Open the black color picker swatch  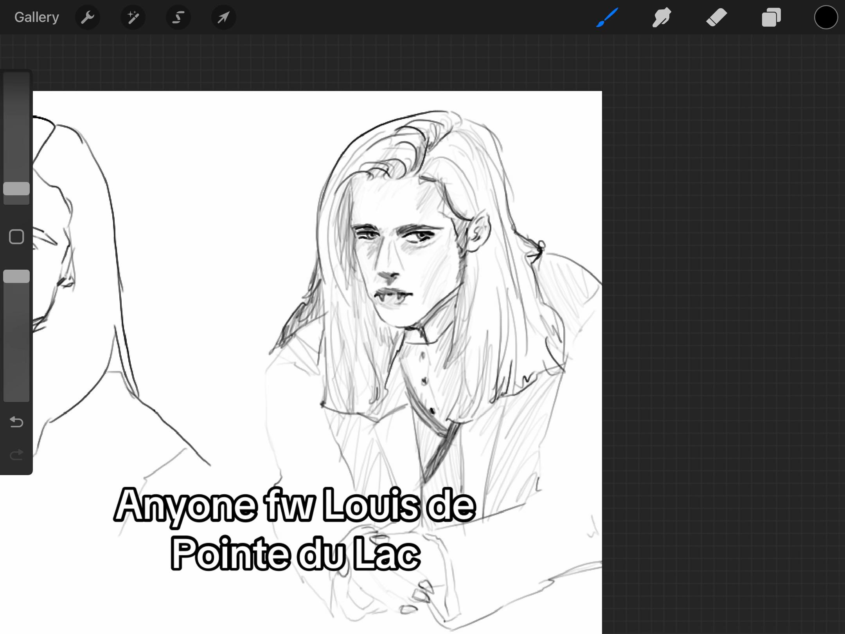(x=826, y=17)
